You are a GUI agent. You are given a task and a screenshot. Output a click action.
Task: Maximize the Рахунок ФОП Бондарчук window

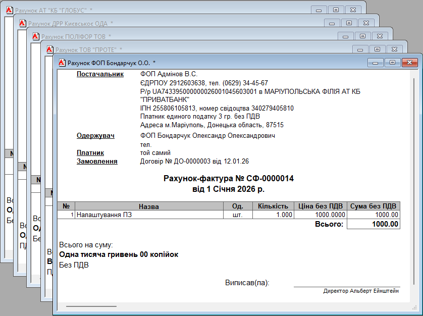click(x=392, y=63)
